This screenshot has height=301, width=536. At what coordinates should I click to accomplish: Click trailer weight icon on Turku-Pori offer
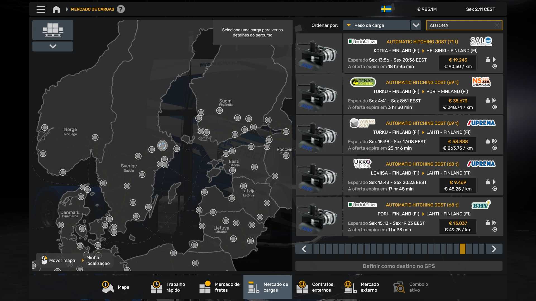(487, 100)
